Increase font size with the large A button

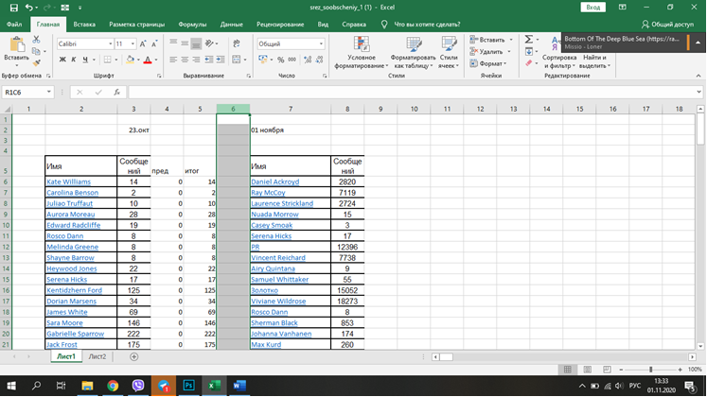tap(143, 43)
